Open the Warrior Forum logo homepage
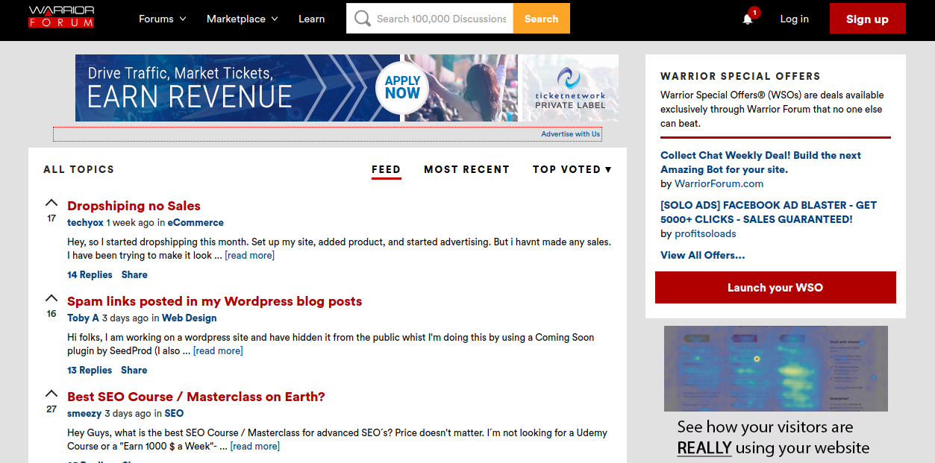 [61, 17]
